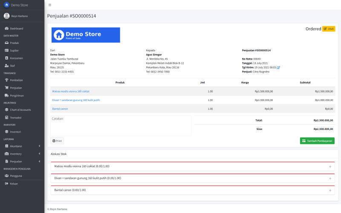The image size is (341, 213).
Task: Click the Demo Store logo banner
Action: [x=86, y=35]
